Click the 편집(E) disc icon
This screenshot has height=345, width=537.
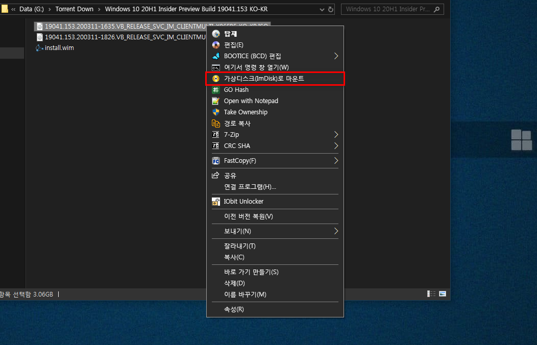pos(216,45)
